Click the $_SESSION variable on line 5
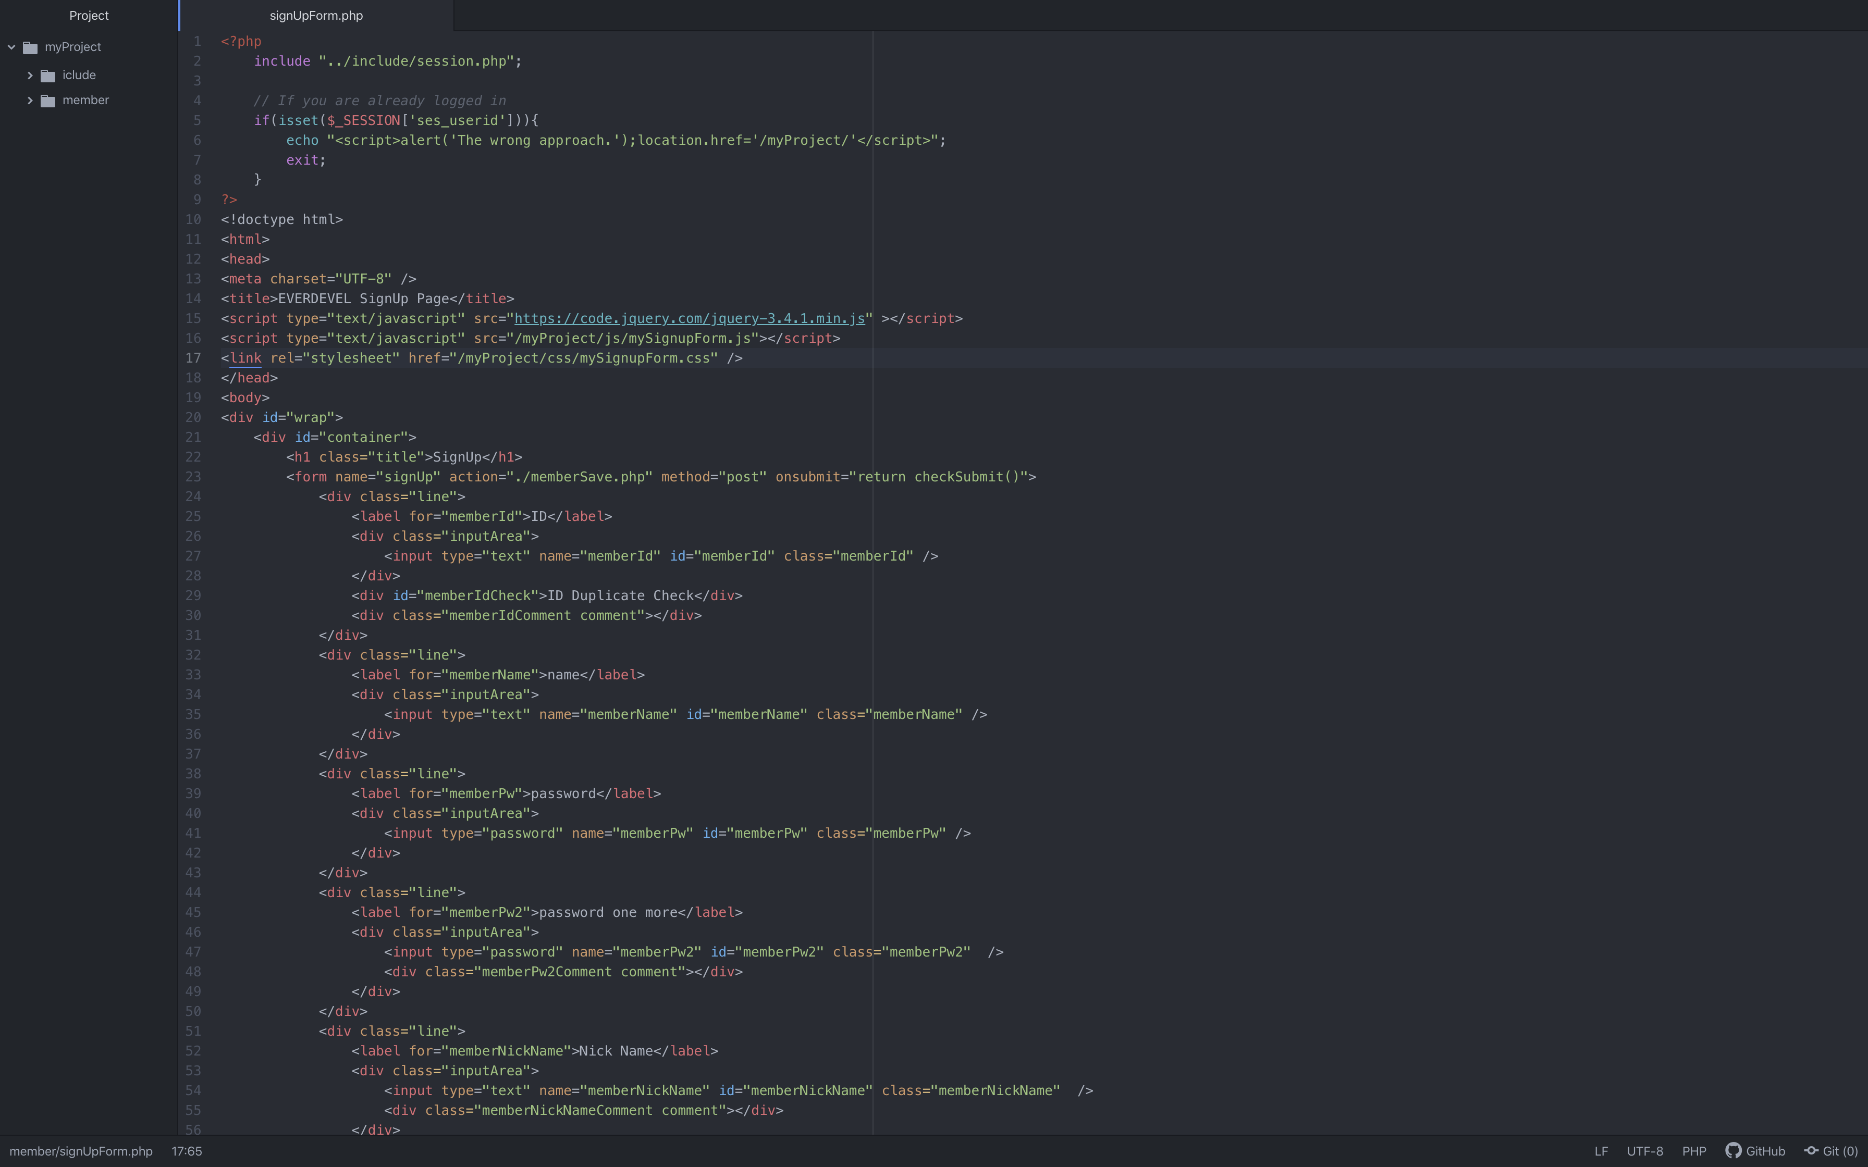The width and height of the screenshot is (1868, 1167). click(364, 120)
